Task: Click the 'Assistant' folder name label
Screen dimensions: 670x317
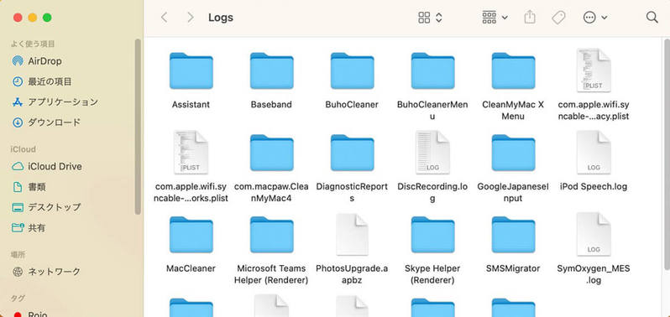Action: click(191, 105)
